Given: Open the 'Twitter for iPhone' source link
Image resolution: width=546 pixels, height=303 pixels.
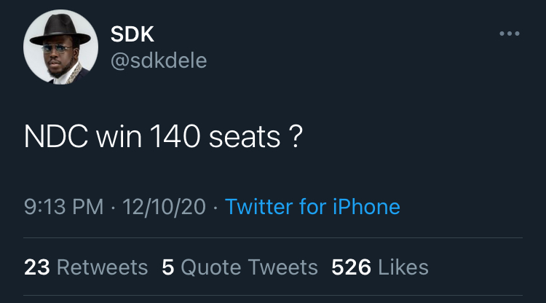Looking at the screenshot, I should tap(312, 206).
